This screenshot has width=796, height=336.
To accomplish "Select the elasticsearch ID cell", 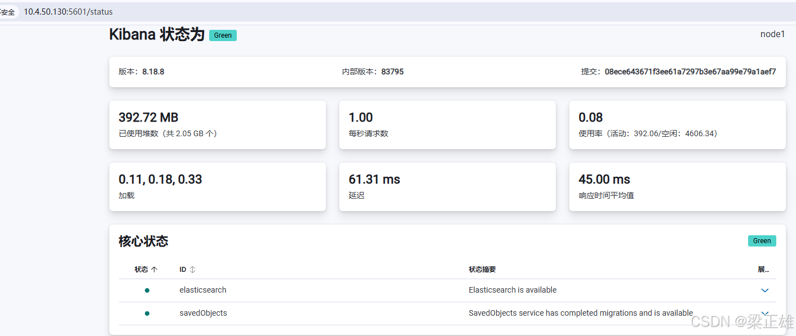I will tap(203, 290).
